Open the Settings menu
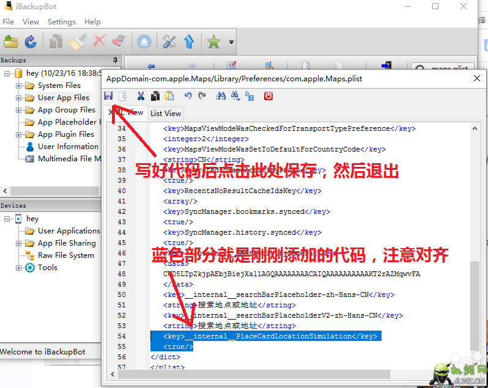The height and width of the screenshot is (388, 488). click(62, 22)
